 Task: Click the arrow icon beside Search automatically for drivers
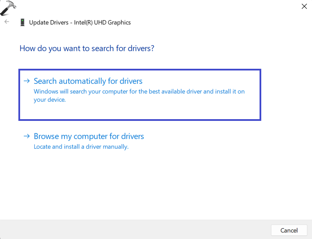tap(27, 81)
